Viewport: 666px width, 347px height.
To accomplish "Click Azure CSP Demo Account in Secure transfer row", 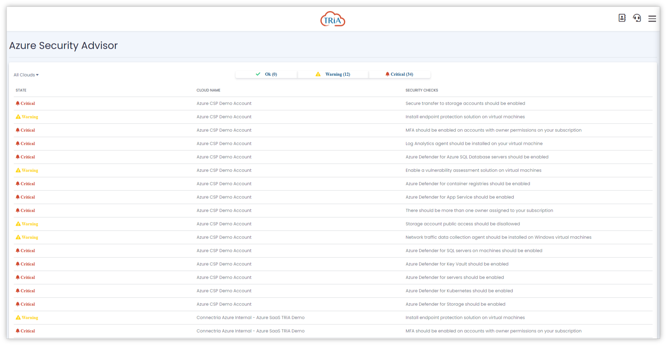I will (x=224, y=103).
